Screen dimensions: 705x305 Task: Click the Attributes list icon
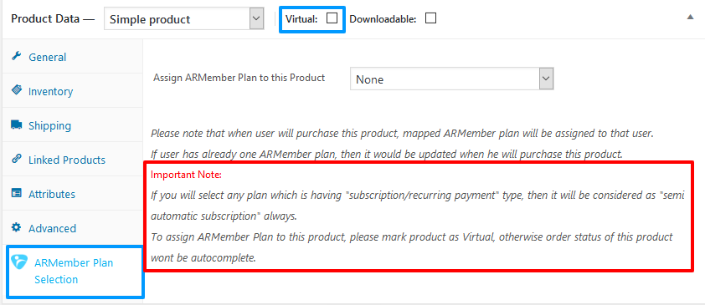[x=16, y=193]
